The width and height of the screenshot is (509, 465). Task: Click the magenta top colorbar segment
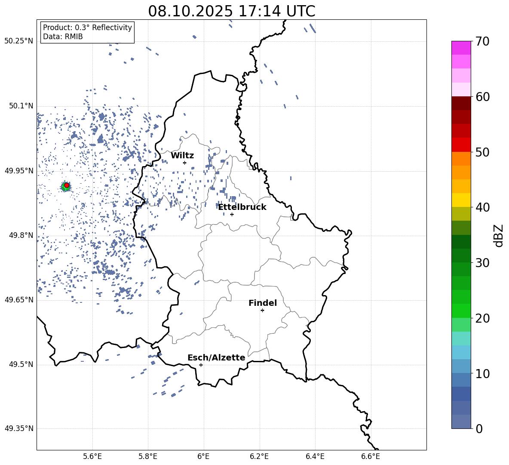pos(461,48)
